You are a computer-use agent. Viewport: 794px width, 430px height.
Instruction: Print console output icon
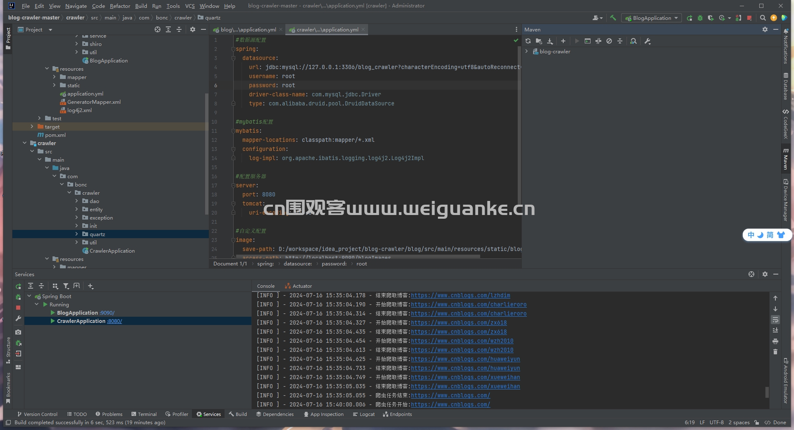pos(775,341)
